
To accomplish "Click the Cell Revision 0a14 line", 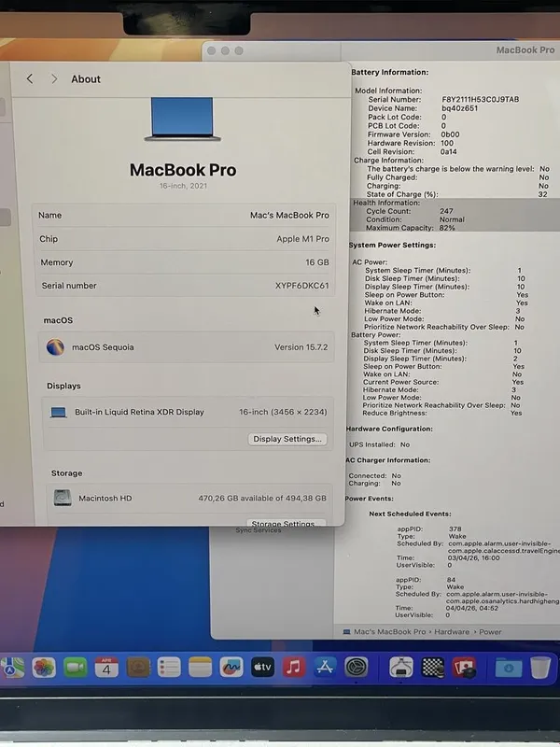I will [x=412, y=151].
